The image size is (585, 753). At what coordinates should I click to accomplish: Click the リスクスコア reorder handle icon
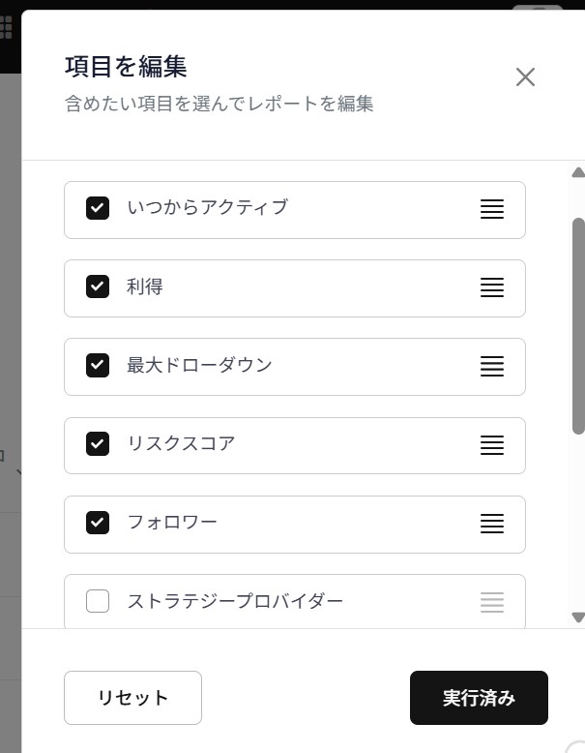point(492,445)
